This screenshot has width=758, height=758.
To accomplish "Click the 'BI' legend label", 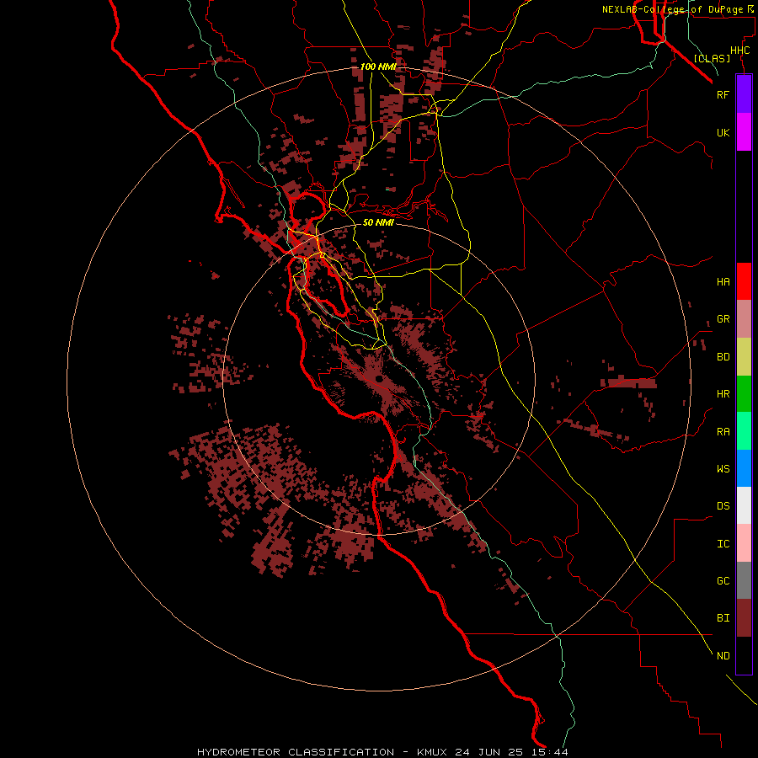I will tap(723, 618).
